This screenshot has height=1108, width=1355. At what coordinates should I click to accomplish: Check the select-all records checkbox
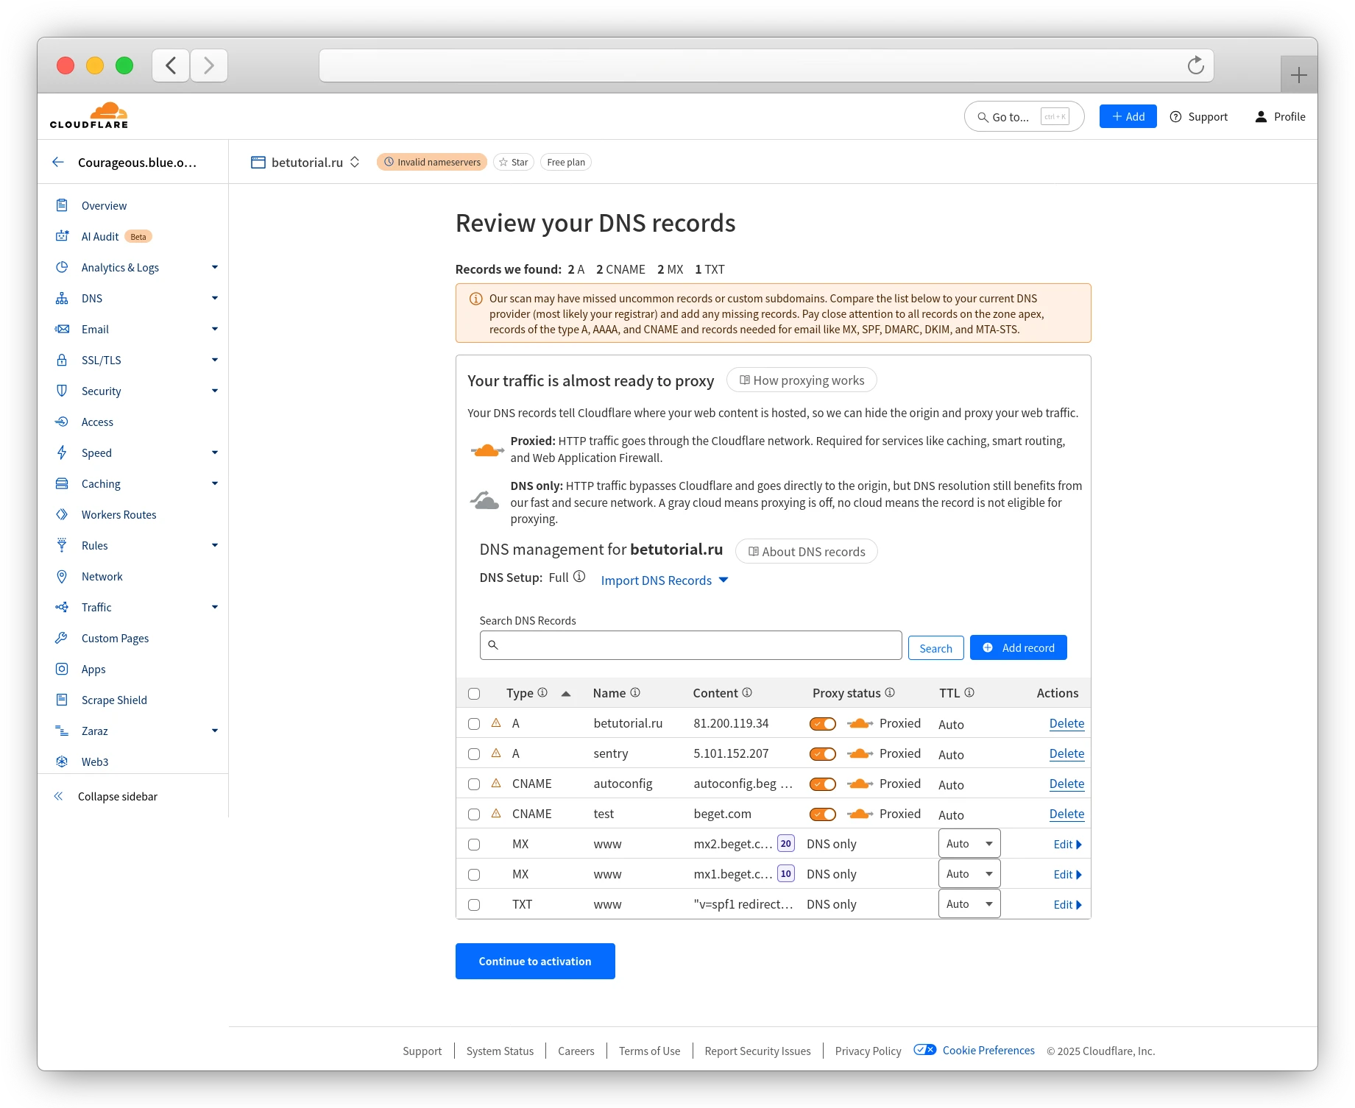473,693
